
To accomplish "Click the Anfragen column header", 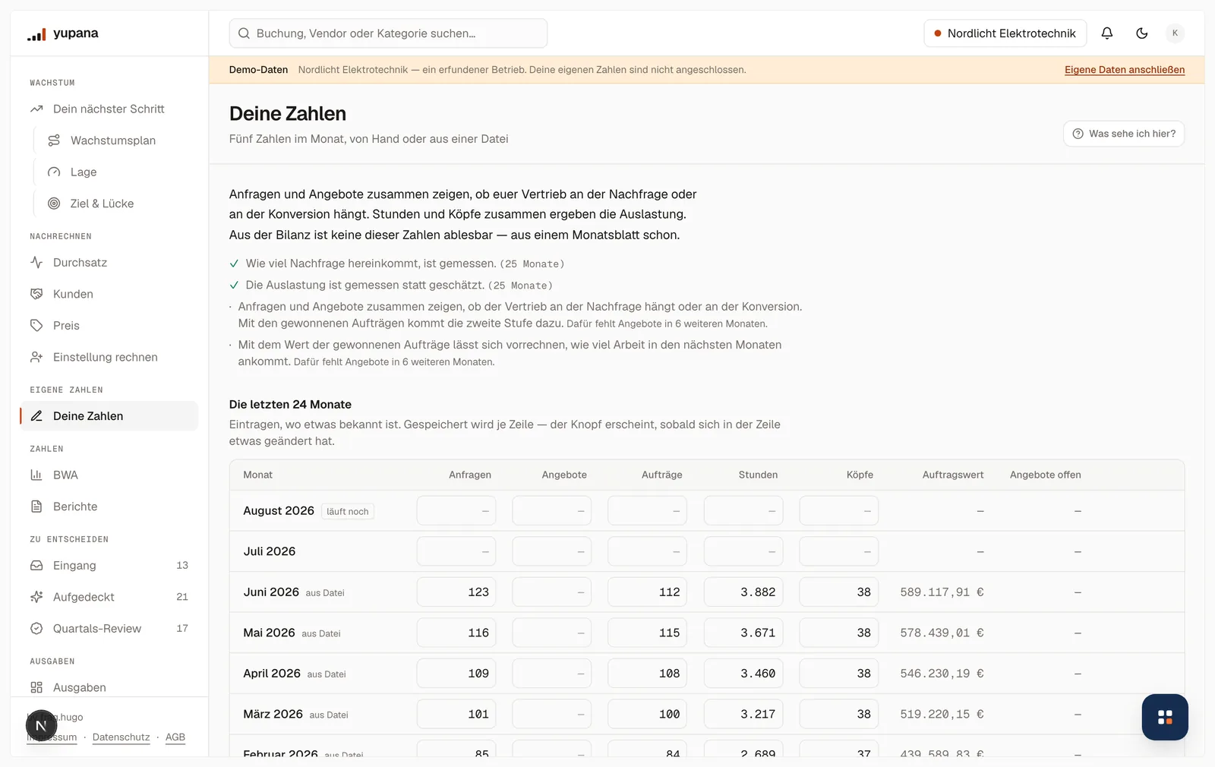I will (x=470, y=475).
